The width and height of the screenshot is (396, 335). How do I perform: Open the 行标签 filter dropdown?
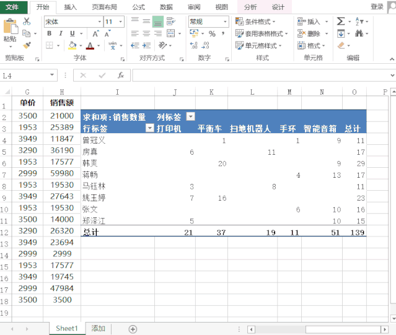coord(150,128)
